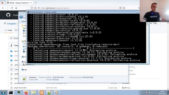Open the XAMPP taskbar icon
Screen dimensions: 169x95
click(42, 93)
